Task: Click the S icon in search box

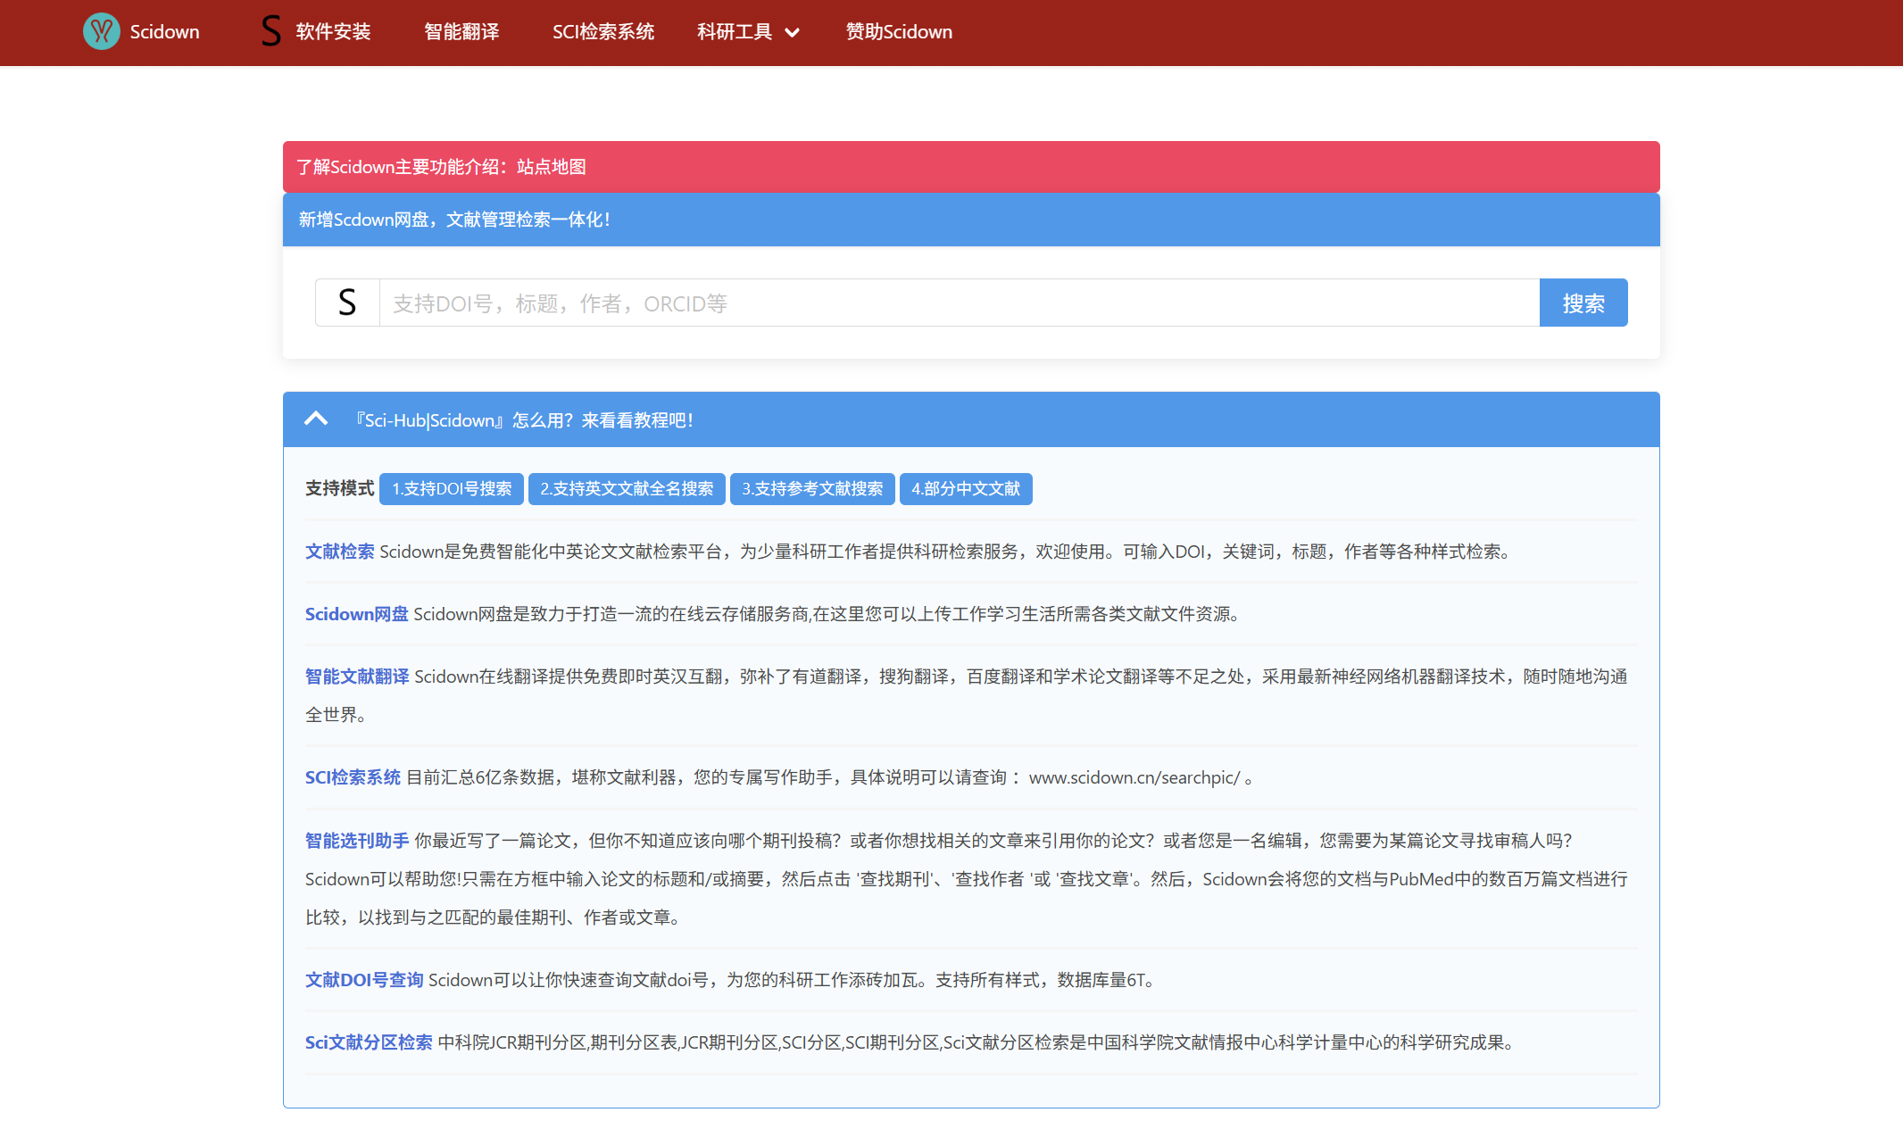Action: click(x=347, y=303)
